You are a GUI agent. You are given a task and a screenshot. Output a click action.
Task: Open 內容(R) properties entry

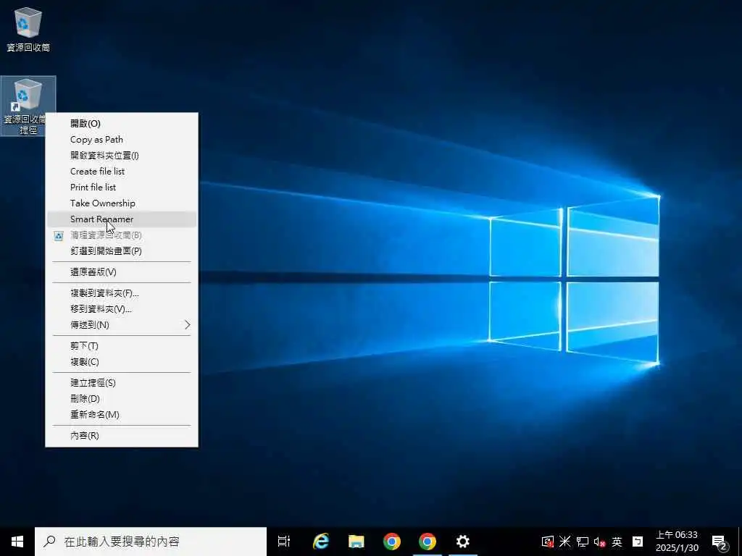click(122, 436)
